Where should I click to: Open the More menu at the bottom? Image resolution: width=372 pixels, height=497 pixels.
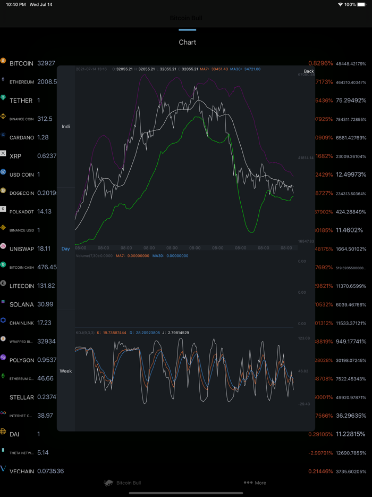tap(256, 483)
